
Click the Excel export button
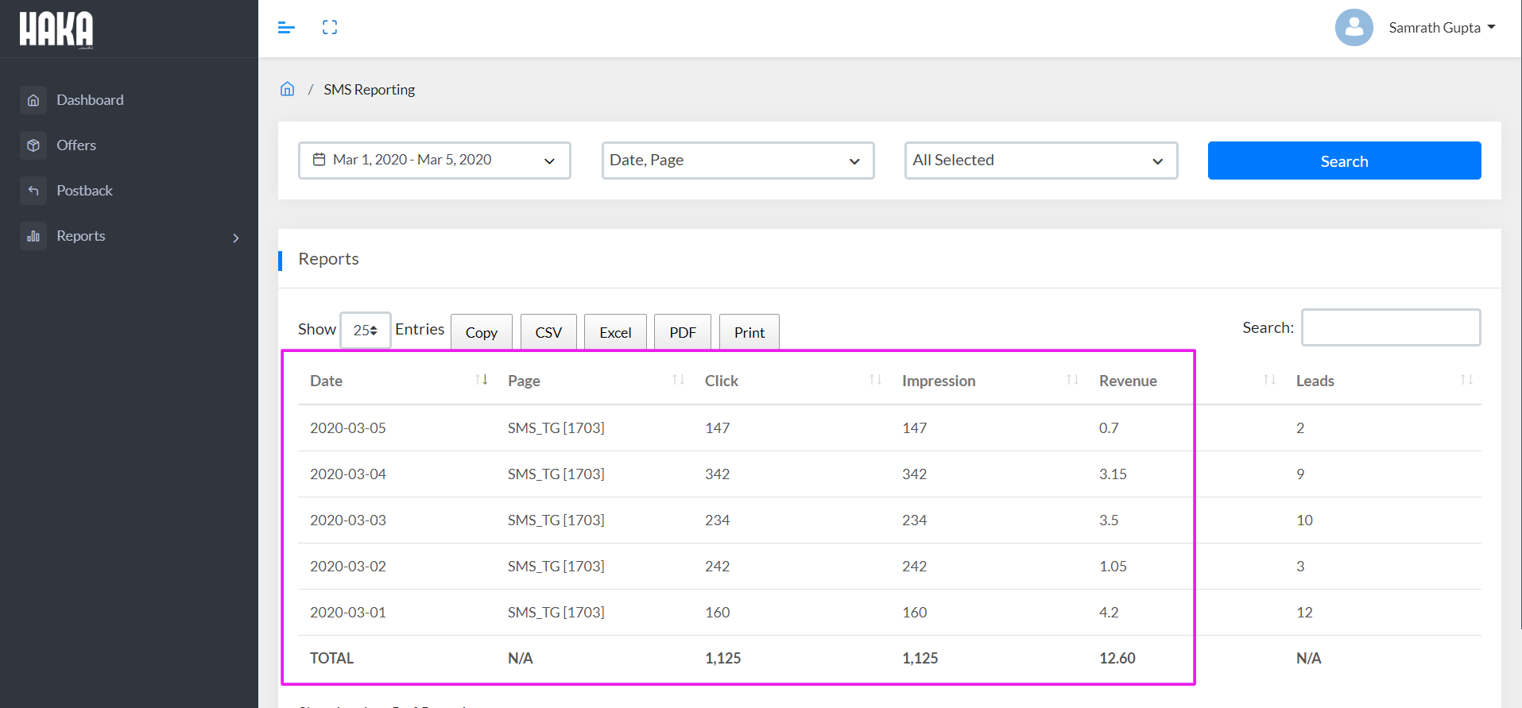(615, 332)
